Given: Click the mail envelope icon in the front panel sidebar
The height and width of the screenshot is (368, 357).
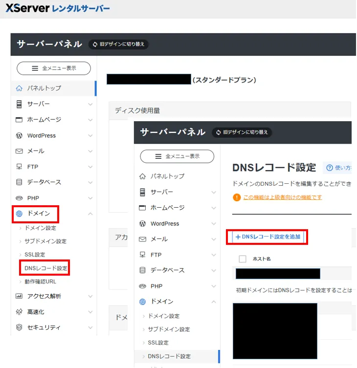Looking at the screenshot, I should pyautogui.click(x=143, y=239).
